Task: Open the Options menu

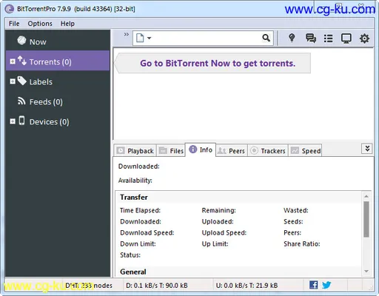Action: point(40,24)
